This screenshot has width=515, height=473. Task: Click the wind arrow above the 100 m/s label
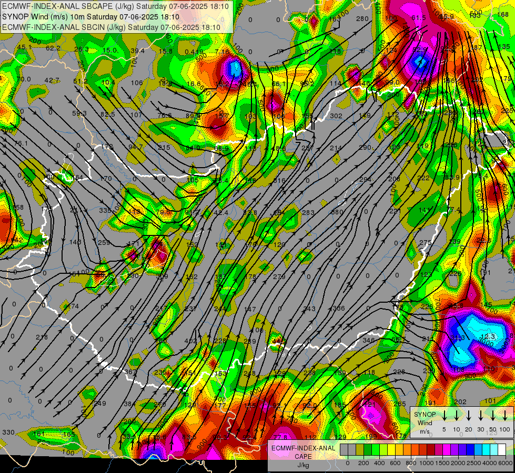click(x=505, y=415)
